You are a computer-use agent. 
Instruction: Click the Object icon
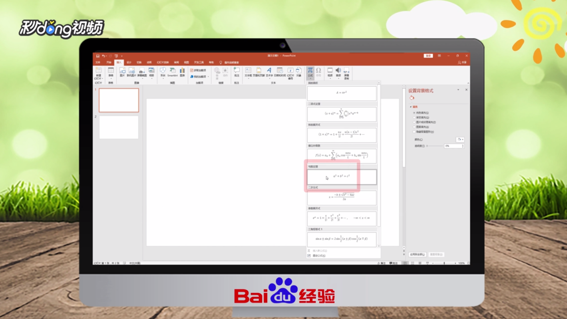pos(299,70)
